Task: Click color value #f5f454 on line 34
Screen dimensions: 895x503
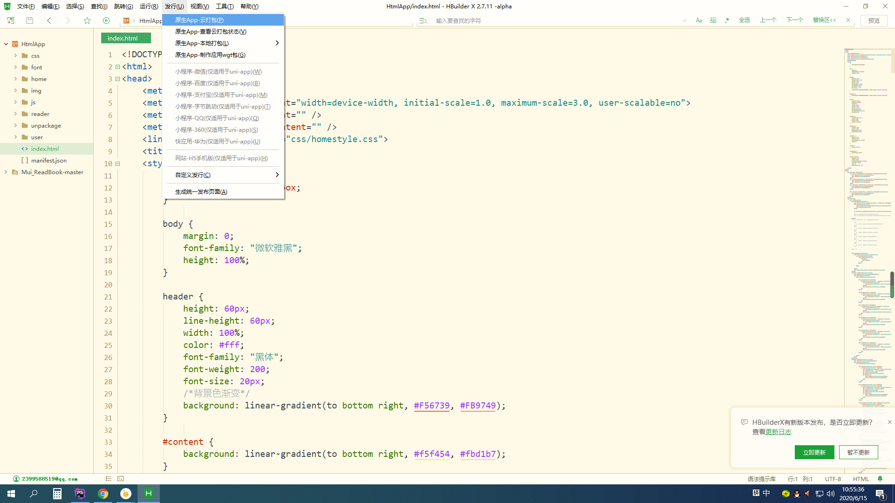Action: [432, 454]
